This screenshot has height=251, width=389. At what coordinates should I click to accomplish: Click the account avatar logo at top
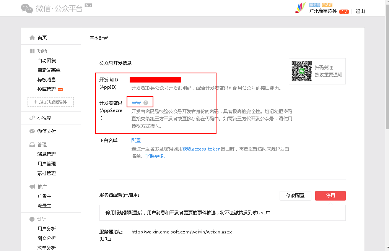coord(301,8)
